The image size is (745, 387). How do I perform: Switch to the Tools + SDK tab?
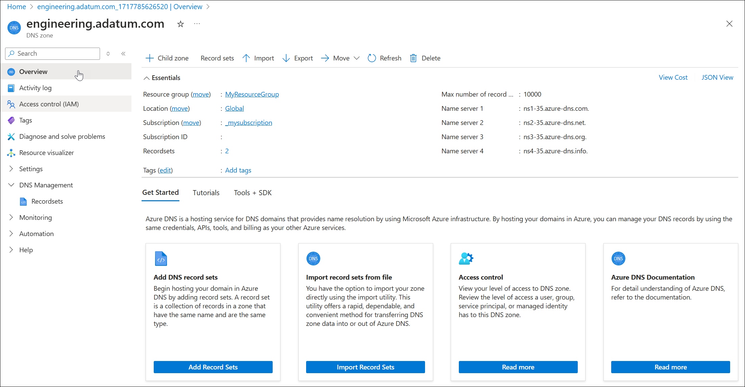point(252,192)
